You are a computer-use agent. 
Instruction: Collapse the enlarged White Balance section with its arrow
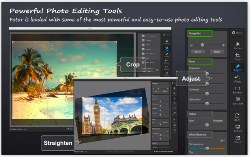pyautogui.click(x=224, y=134)
